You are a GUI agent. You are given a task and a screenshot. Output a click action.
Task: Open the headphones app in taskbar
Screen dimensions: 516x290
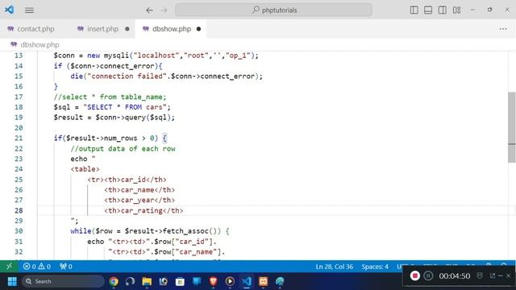[x=131, y=281]
